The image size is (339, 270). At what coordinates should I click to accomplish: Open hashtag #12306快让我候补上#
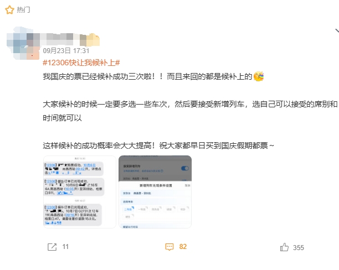(81, 63)
